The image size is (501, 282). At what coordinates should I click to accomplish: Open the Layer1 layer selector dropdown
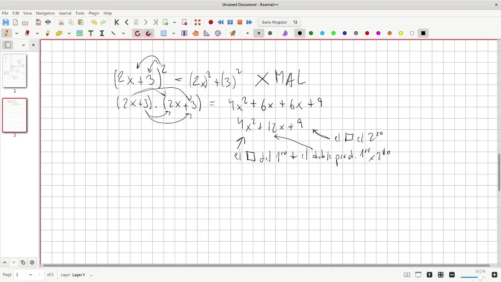(x=82, y=275)
